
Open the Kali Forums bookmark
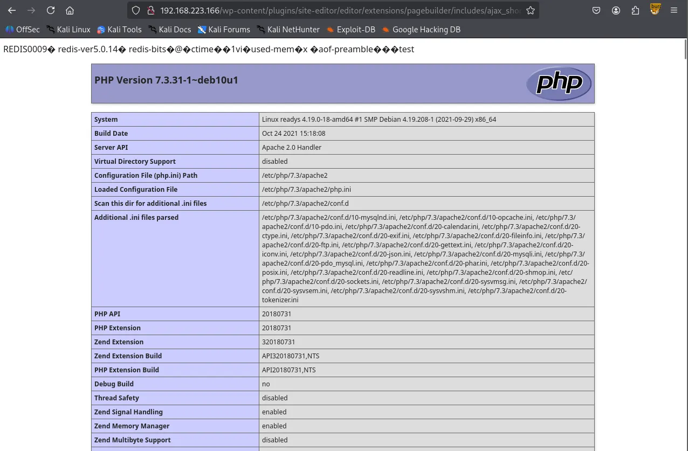click(x=224, y=30)
